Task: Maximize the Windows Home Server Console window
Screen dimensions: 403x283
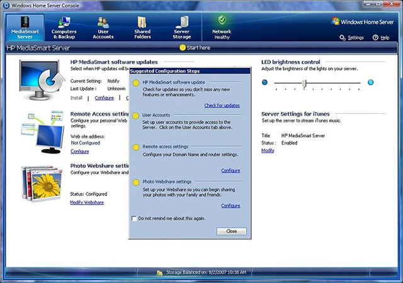Action: [378, 4]
